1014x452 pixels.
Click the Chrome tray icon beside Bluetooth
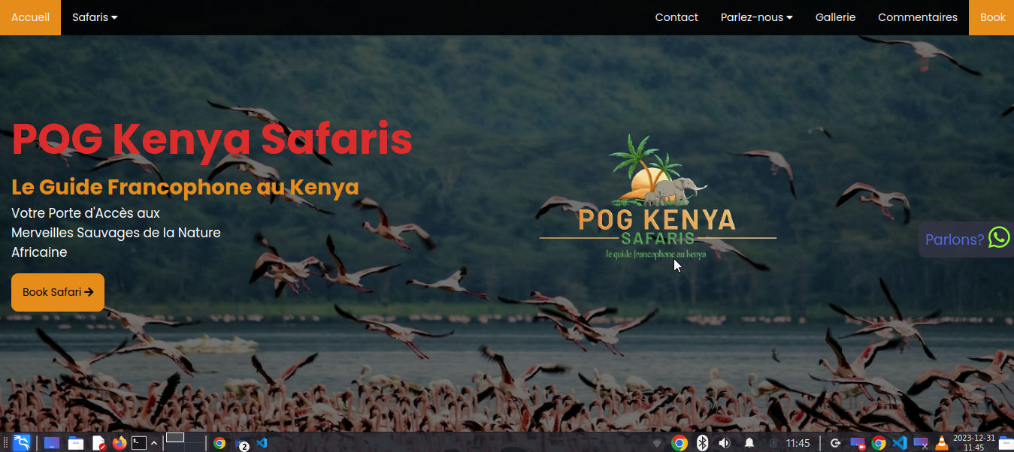(680, 443)
